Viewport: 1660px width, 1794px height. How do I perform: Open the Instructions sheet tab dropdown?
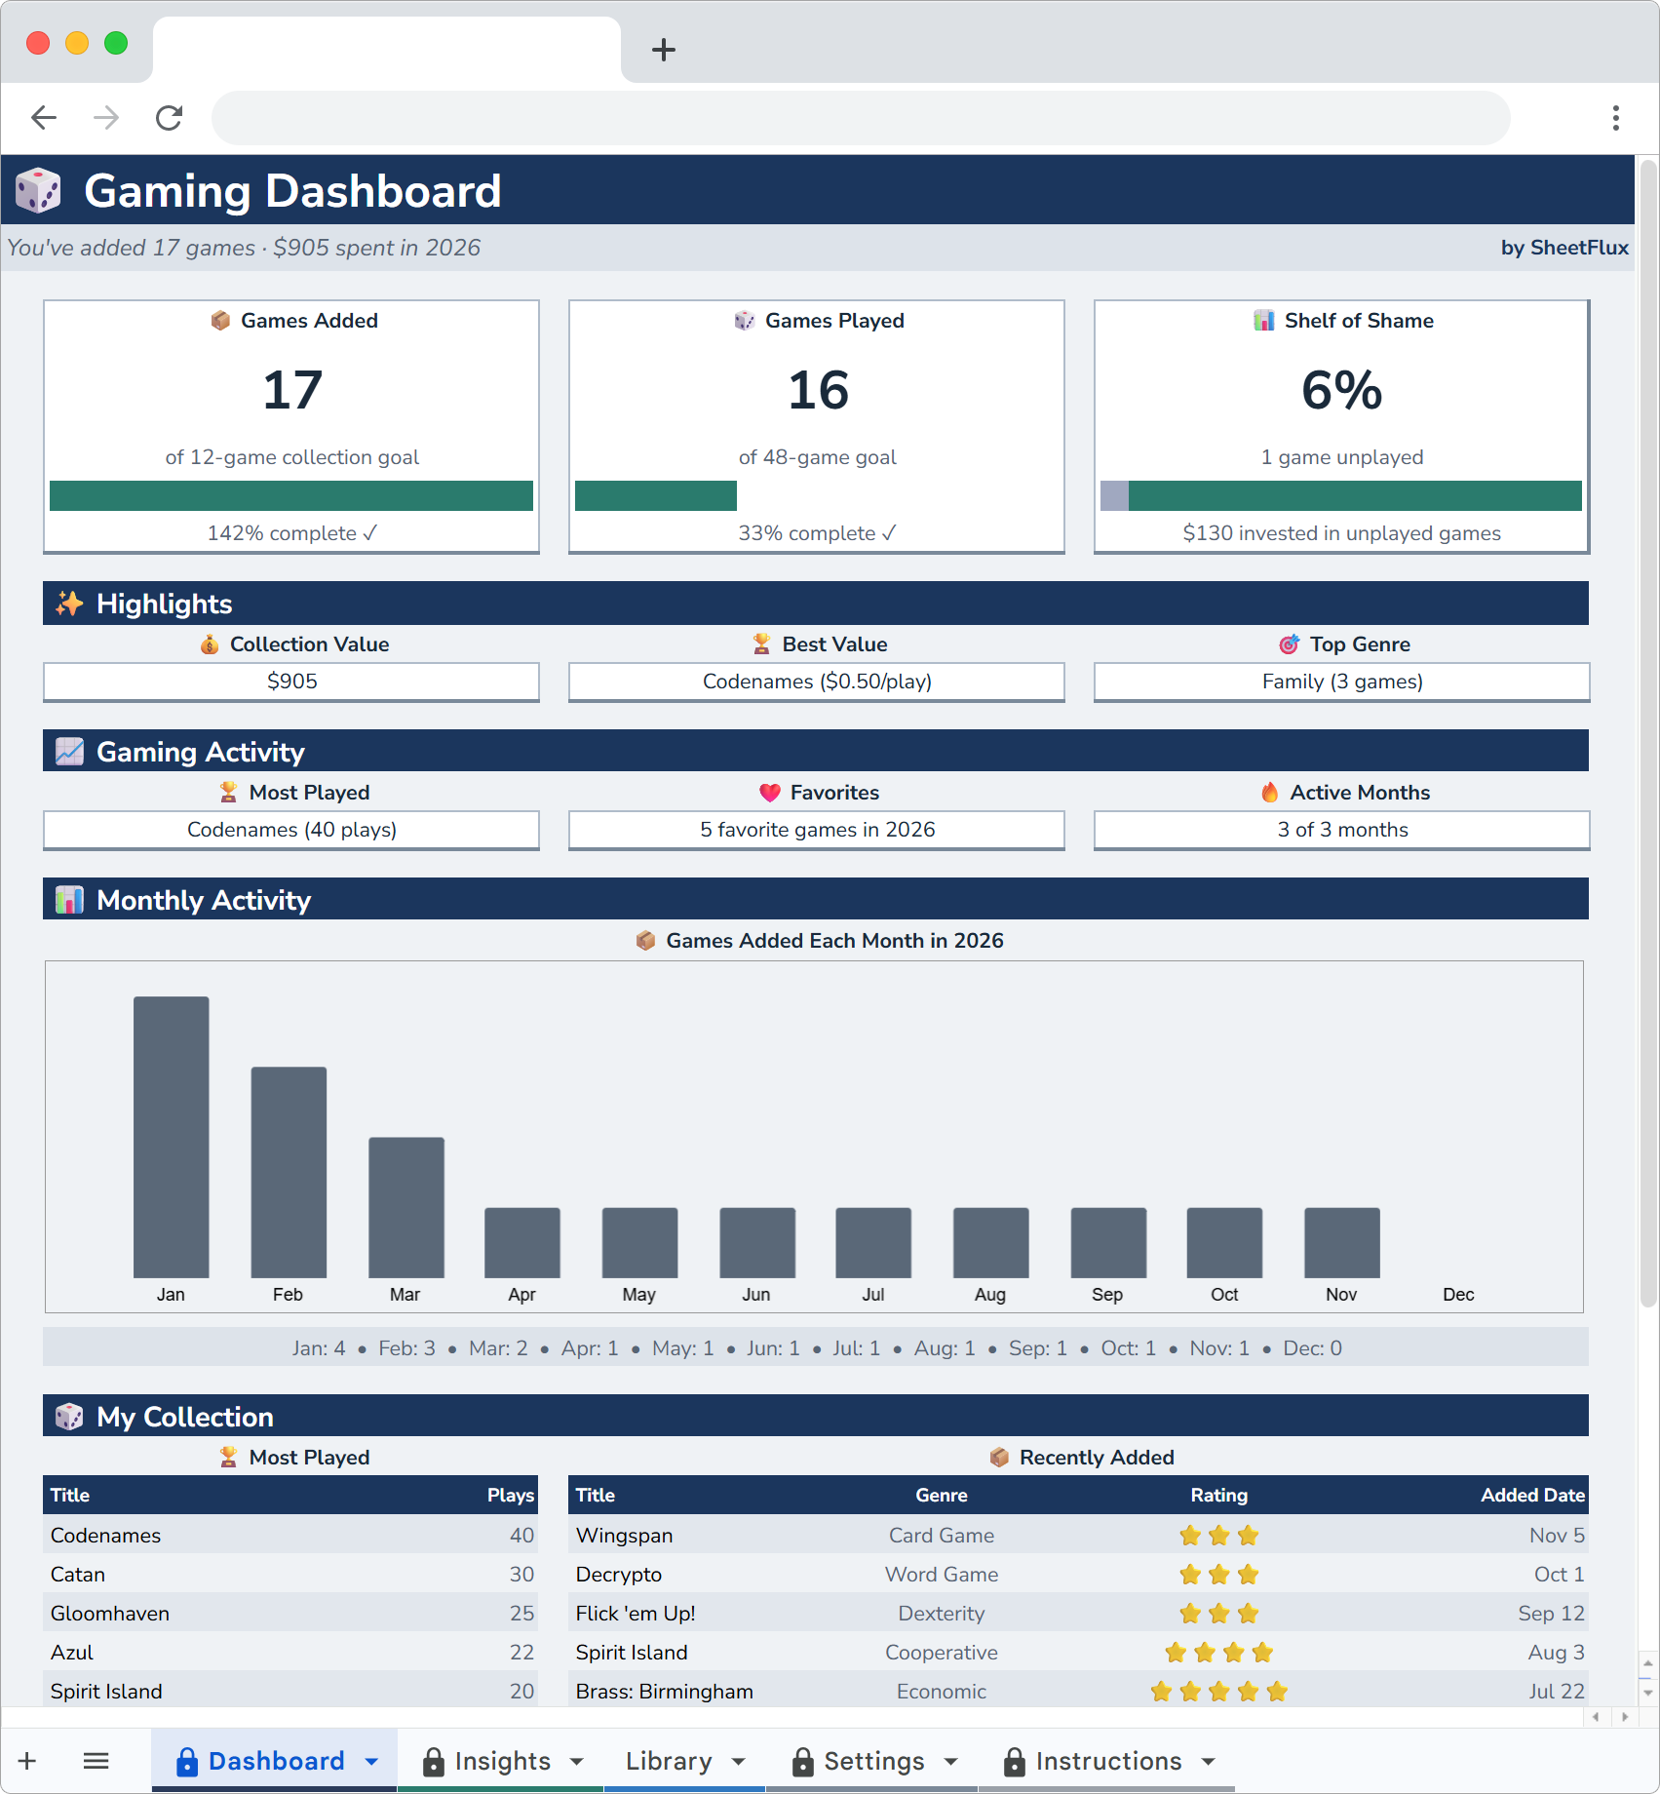point(1209,1761)
